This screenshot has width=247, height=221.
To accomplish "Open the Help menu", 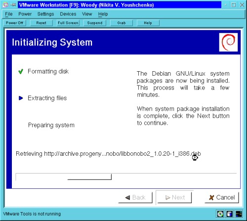I will point(103,14).
